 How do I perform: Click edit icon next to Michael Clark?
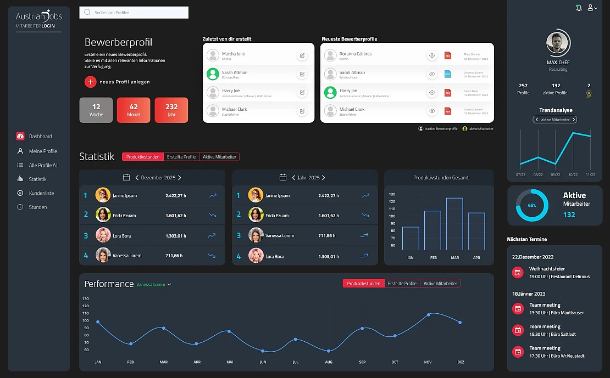click(302, 111)
